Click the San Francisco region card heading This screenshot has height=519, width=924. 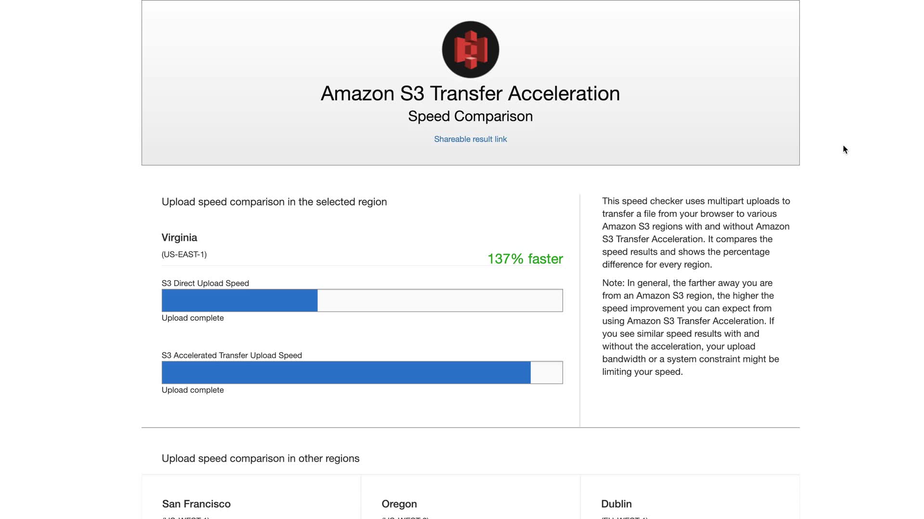pos(196,504)
